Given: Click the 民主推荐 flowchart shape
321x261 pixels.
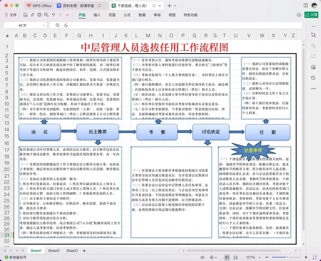Looking at the screenshot, I should click(98, 132).
